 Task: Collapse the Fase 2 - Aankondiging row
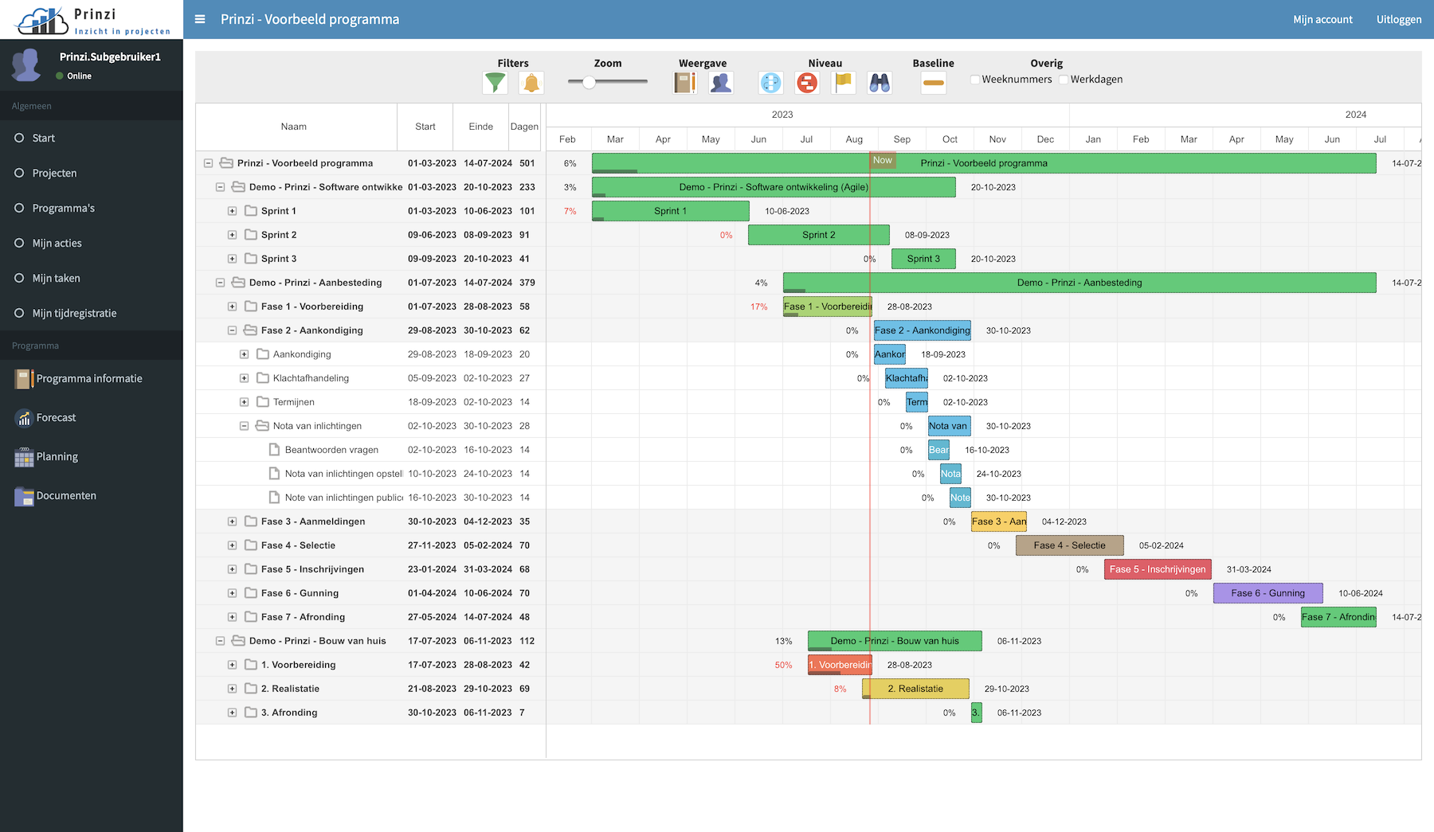pyautogui.click(x=232, y=330)
